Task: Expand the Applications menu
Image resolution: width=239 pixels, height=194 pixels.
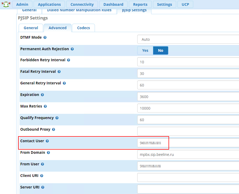Action: (x=49, y=4)
